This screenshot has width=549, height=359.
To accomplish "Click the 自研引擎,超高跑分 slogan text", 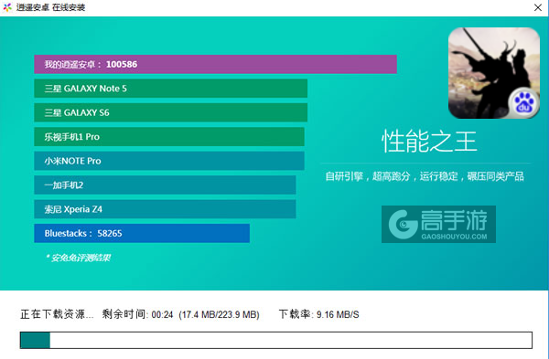I will (425, 176).
